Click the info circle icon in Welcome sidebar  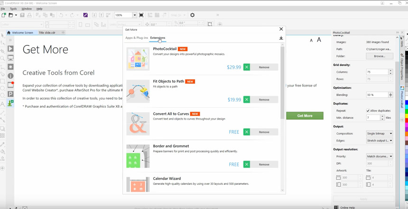[10, 76]
